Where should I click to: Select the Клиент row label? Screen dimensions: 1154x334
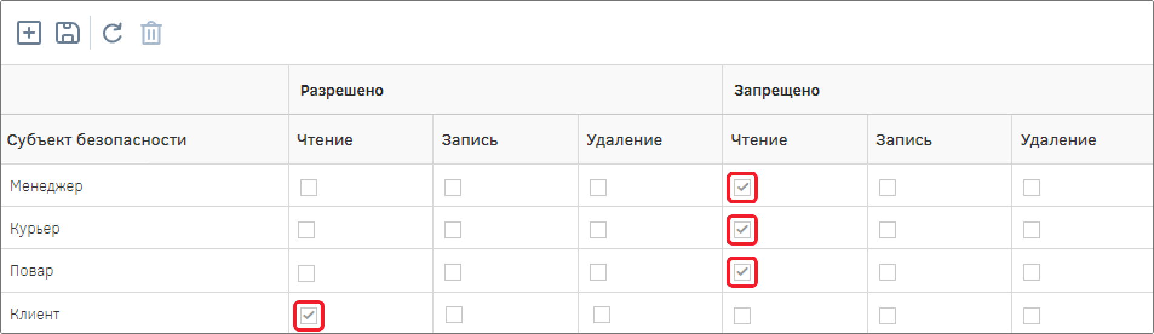[x=35, y=314]
